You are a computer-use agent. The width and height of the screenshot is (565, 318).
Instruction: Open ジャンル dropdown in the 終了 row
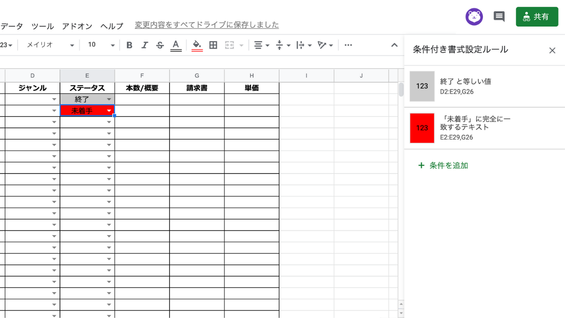click(54, 99)
